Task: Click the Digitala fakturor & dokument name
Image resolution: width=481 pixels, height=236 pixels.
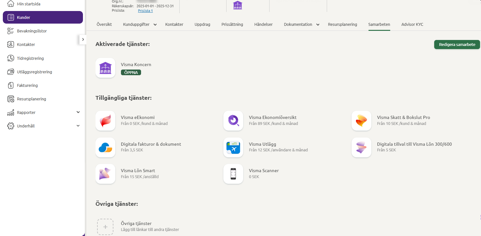Action: (151, 144)
